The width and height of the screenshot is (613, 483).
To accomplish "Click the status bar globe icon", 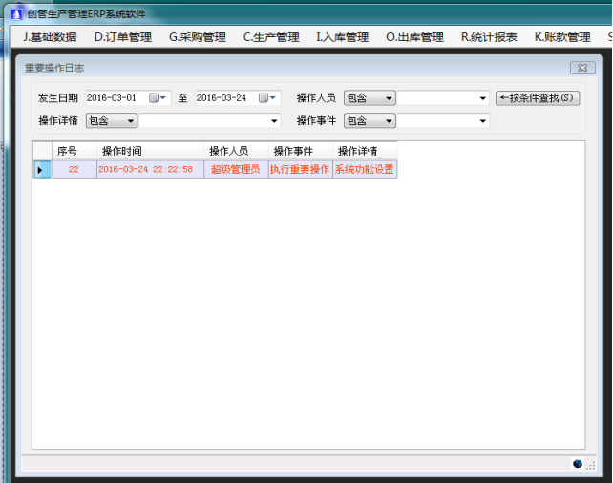I will pyautogui.click(x=578, y=463).
